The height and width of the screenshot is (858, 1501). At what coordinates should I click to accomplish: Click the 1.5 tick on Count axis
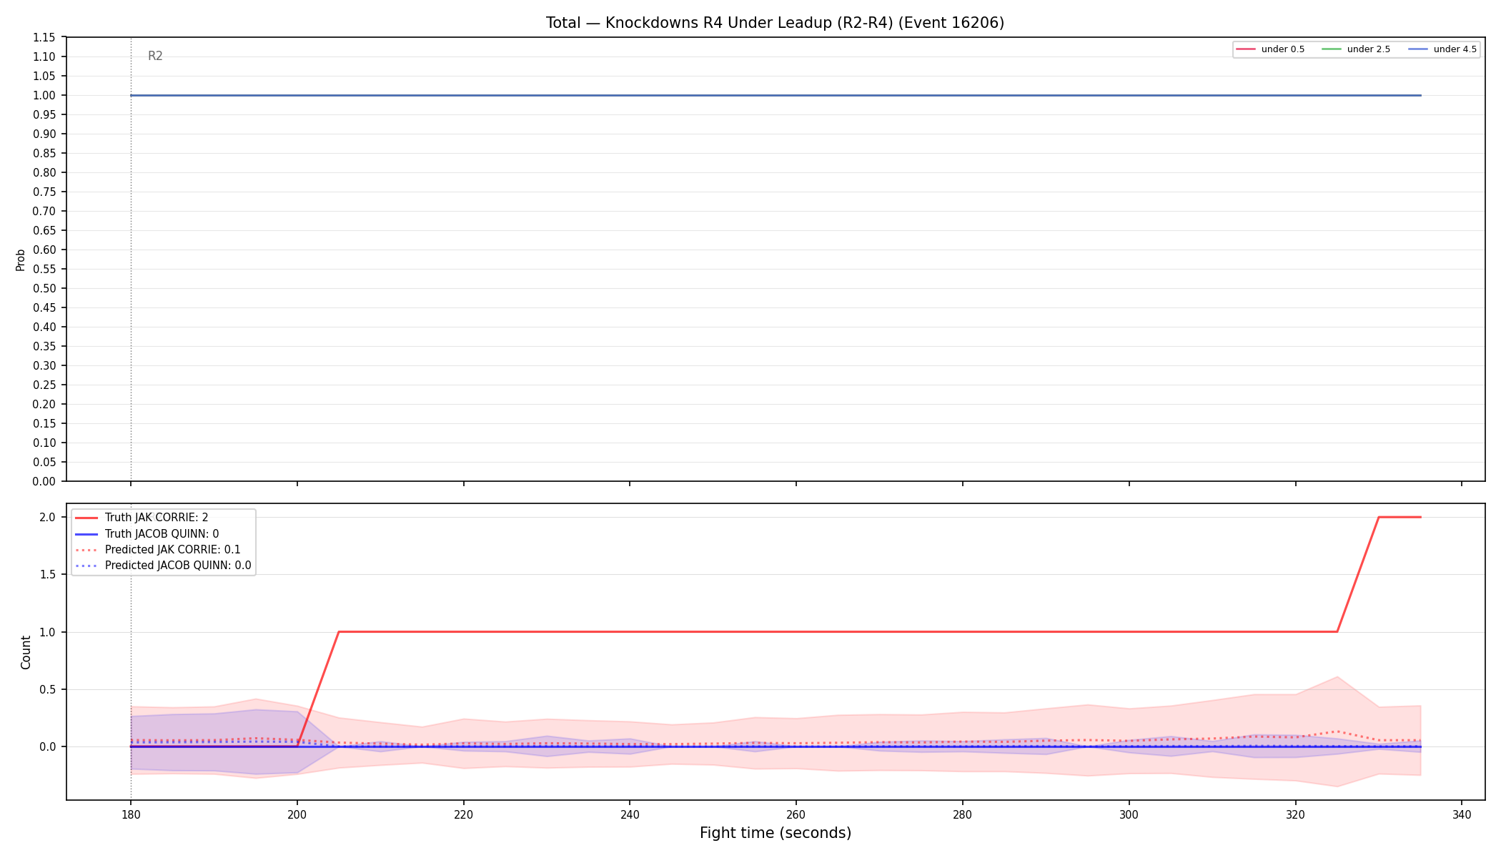(x=48, y=575)
